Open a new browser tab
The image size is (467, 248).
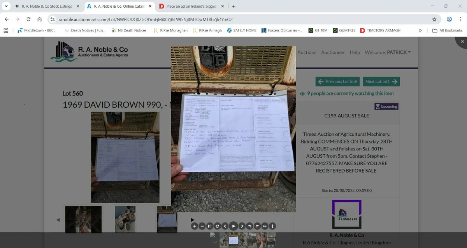pos(233,6)
